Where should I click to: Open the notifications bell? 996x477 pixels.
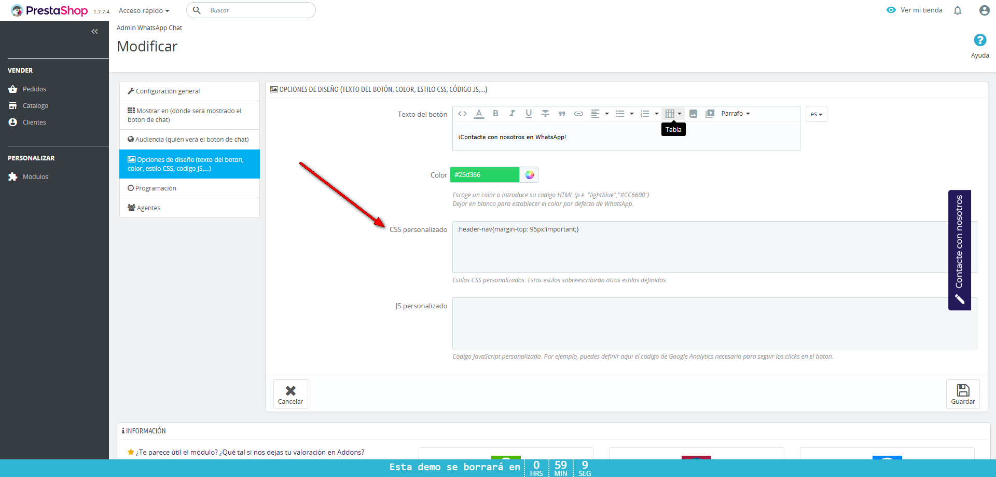958,10
